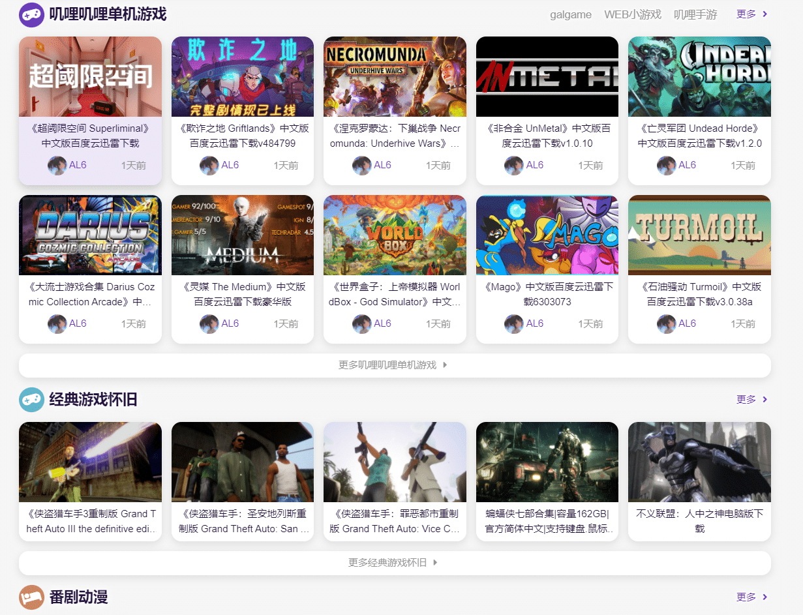Click AL6 avatar on the Turmoil card
Image resolution: width=803 pixels, height=615 pixels.
[666, 324]
